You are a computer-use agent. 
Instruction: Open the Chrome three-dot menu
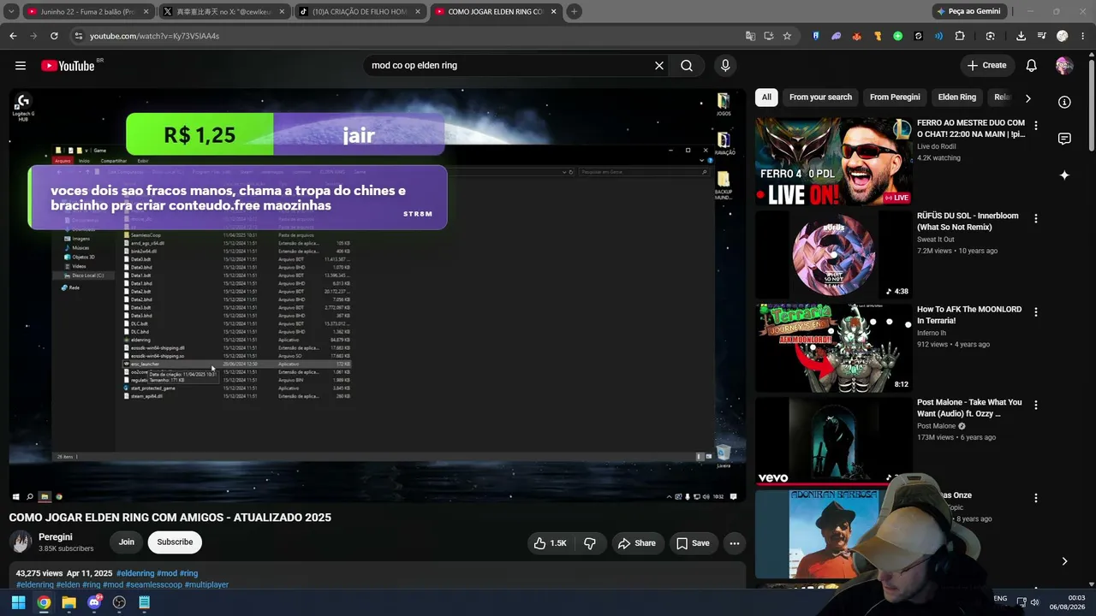(1082, 36)
